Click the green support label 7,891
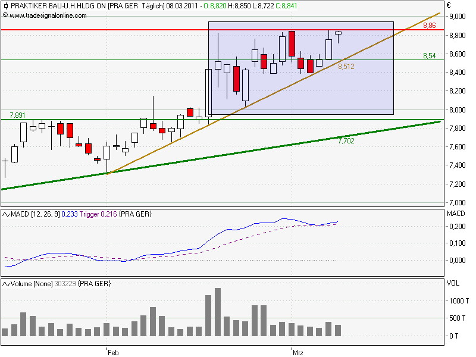Image resolution: width=476 pixels, height=357 pixels. tap(17, 115)
